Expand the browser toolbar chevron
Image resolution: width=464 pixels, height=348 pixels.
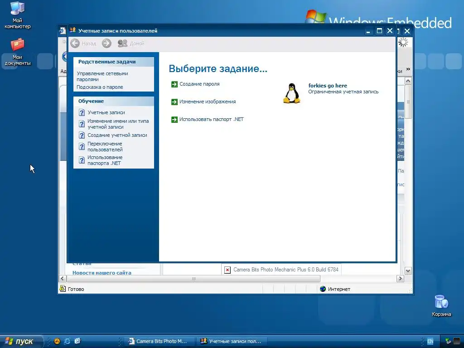tap(408, 69)
